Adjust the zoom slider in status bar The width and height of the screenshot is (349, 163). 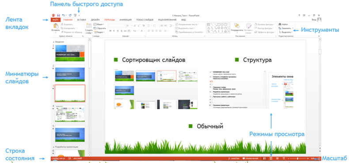pos(298,159)
